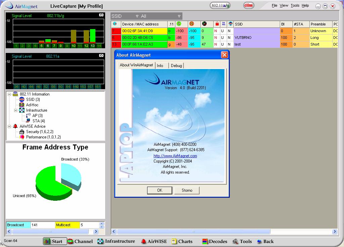Select the About WinAirMagnet tab

(136, 65)
